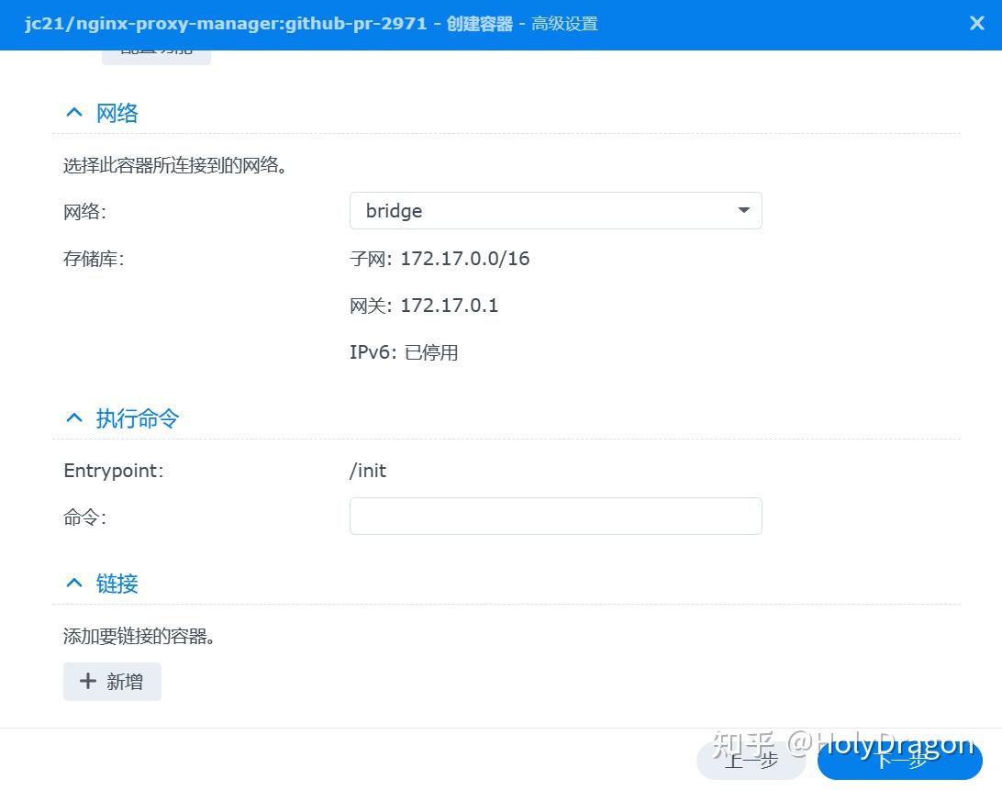Click the Entrypoint value /init
1002x790 pixels.
368,470
